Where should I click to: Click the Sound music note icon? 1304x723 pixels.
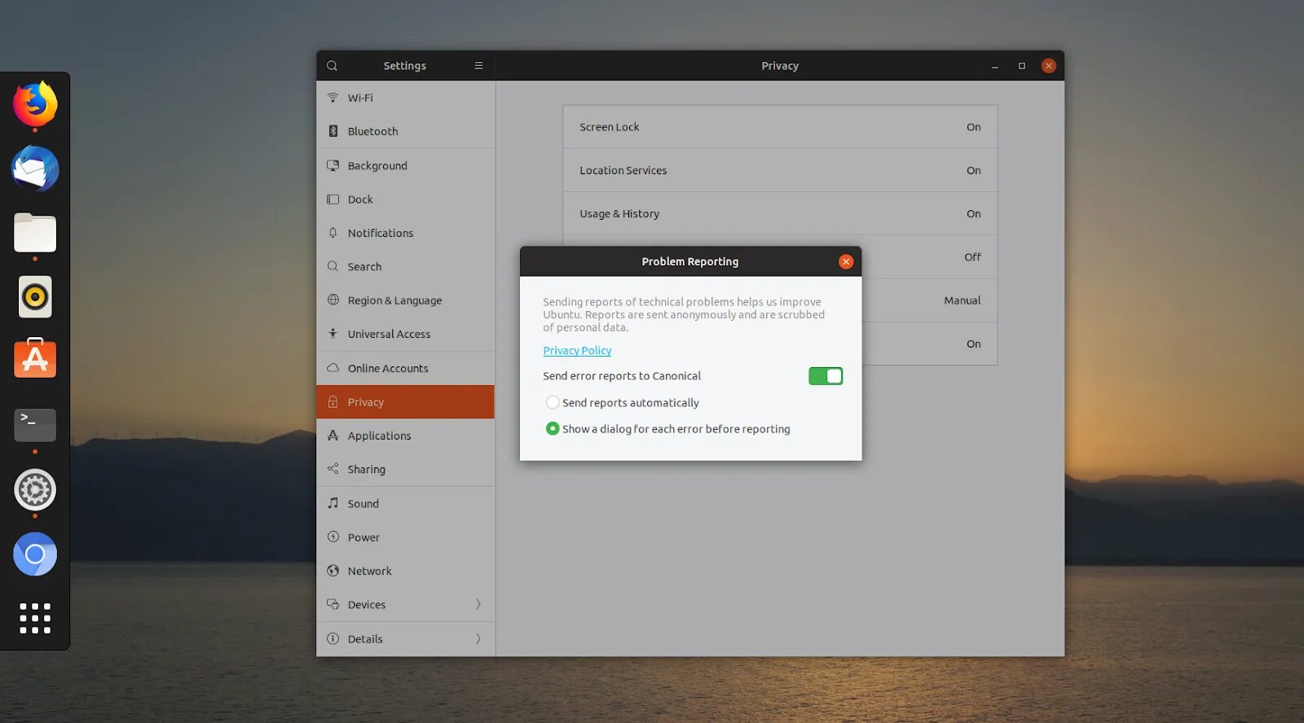[x=333, y=503]
